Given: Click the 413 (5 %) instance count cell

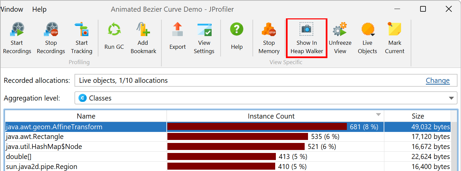Looking at the screenshot, I should pyautogui.click(x=275, y=157).
